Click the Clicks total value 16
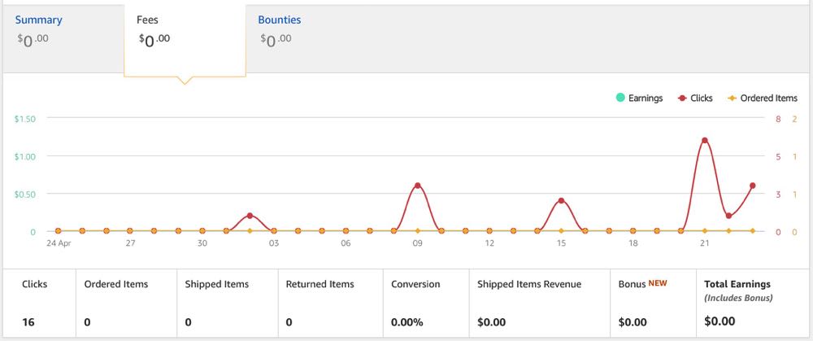The width and height of the screenshot is (813, 341). click(x=28, y=322)
